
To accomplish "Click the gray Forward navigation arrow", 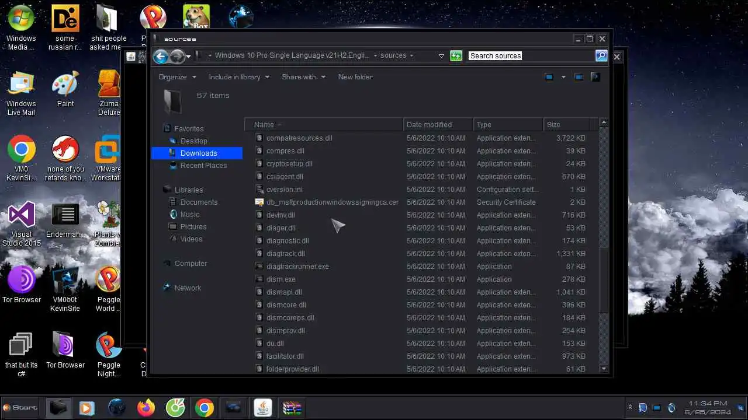I will (x=177, y=56).
